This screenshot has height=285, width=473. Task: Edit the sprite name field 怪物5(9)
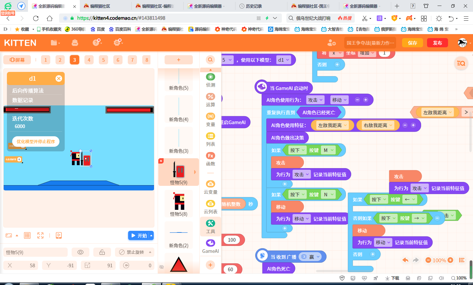(x=35, y=252)
